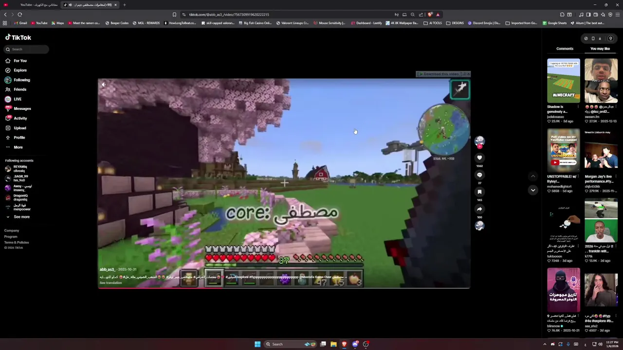Click the TikTok logo
Image resolution: width=623 pixels, height=350 pixels.
pos(18,37)
